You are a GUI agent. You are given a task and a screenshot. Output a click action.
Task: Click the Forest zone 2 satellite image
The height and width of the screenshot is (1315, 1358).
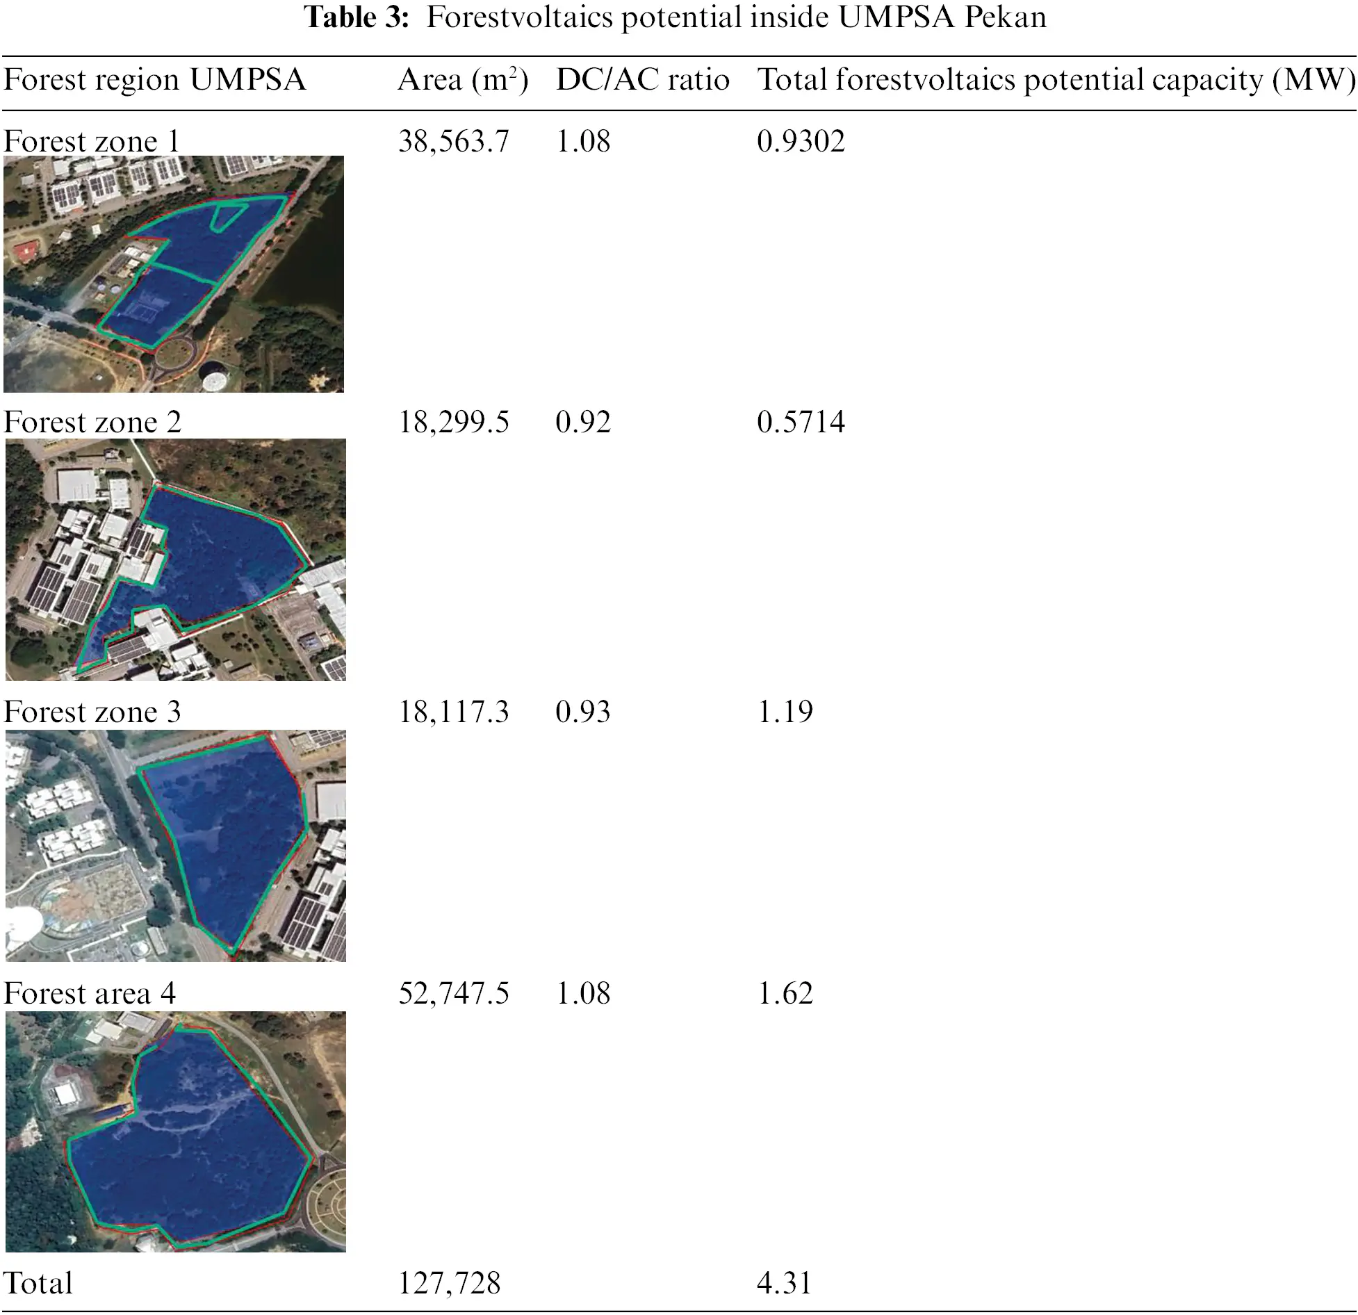(x=175, y=560)
